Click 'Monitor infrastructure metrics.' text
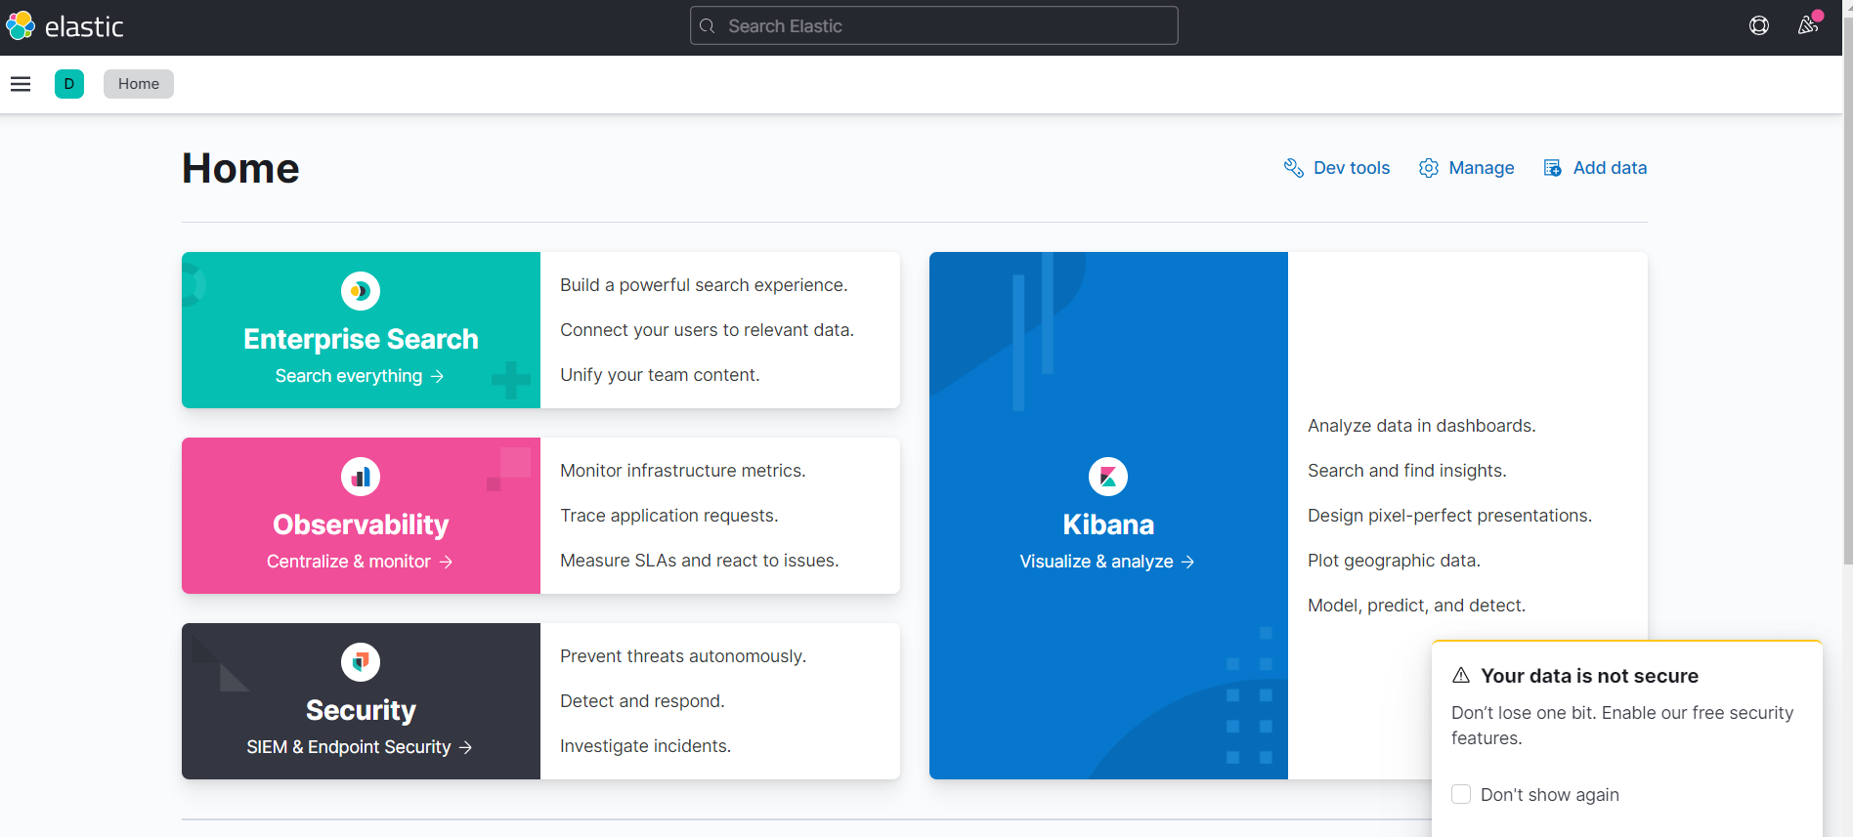This screenshot has width=1853, height=837. pos(683,471)
